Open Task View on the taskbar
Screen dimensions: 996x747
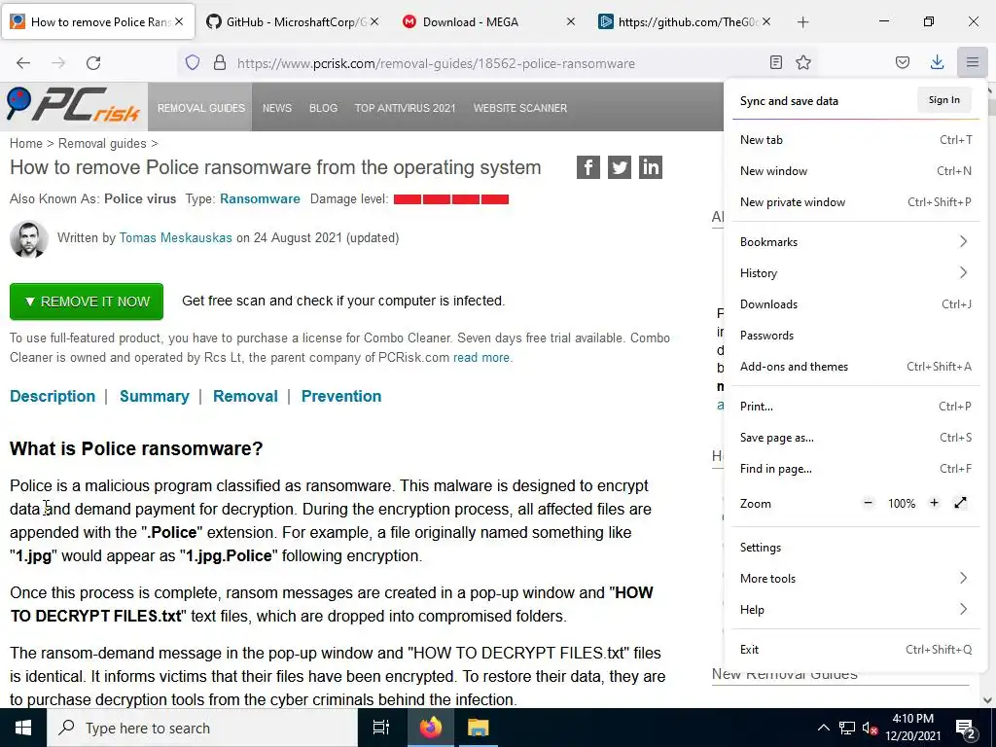click(x=380, y=728)
